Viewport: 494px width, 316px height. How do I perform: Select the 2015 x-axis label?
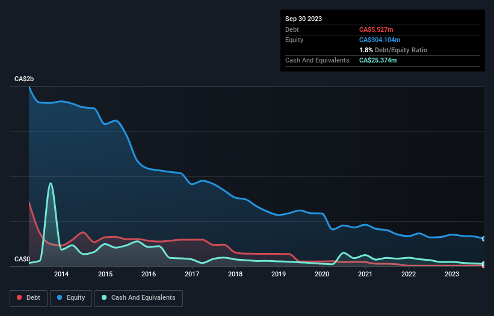[x=105, y=274]
